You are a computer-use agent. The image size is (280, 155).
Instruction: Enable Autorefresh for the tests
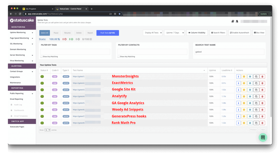240,33
